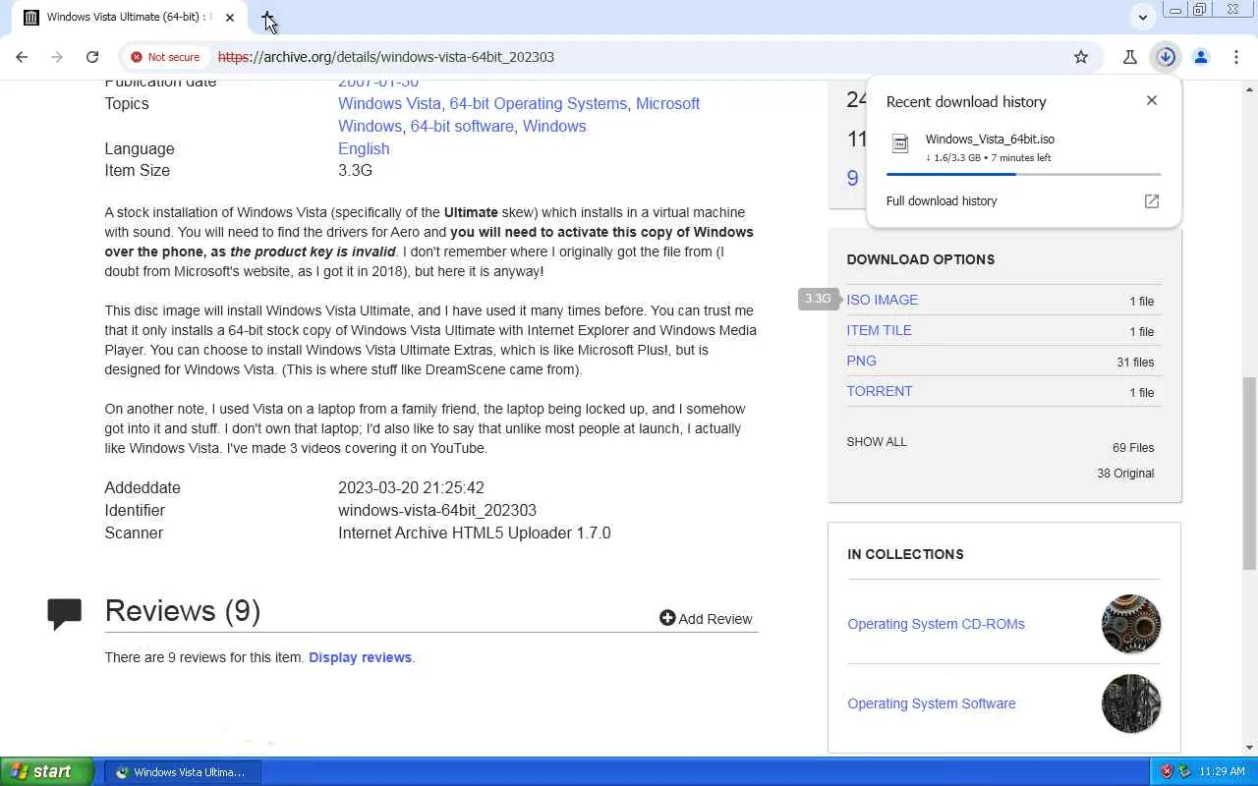
Task: Open the Windows Vista topic link
Action: point(389,103)
